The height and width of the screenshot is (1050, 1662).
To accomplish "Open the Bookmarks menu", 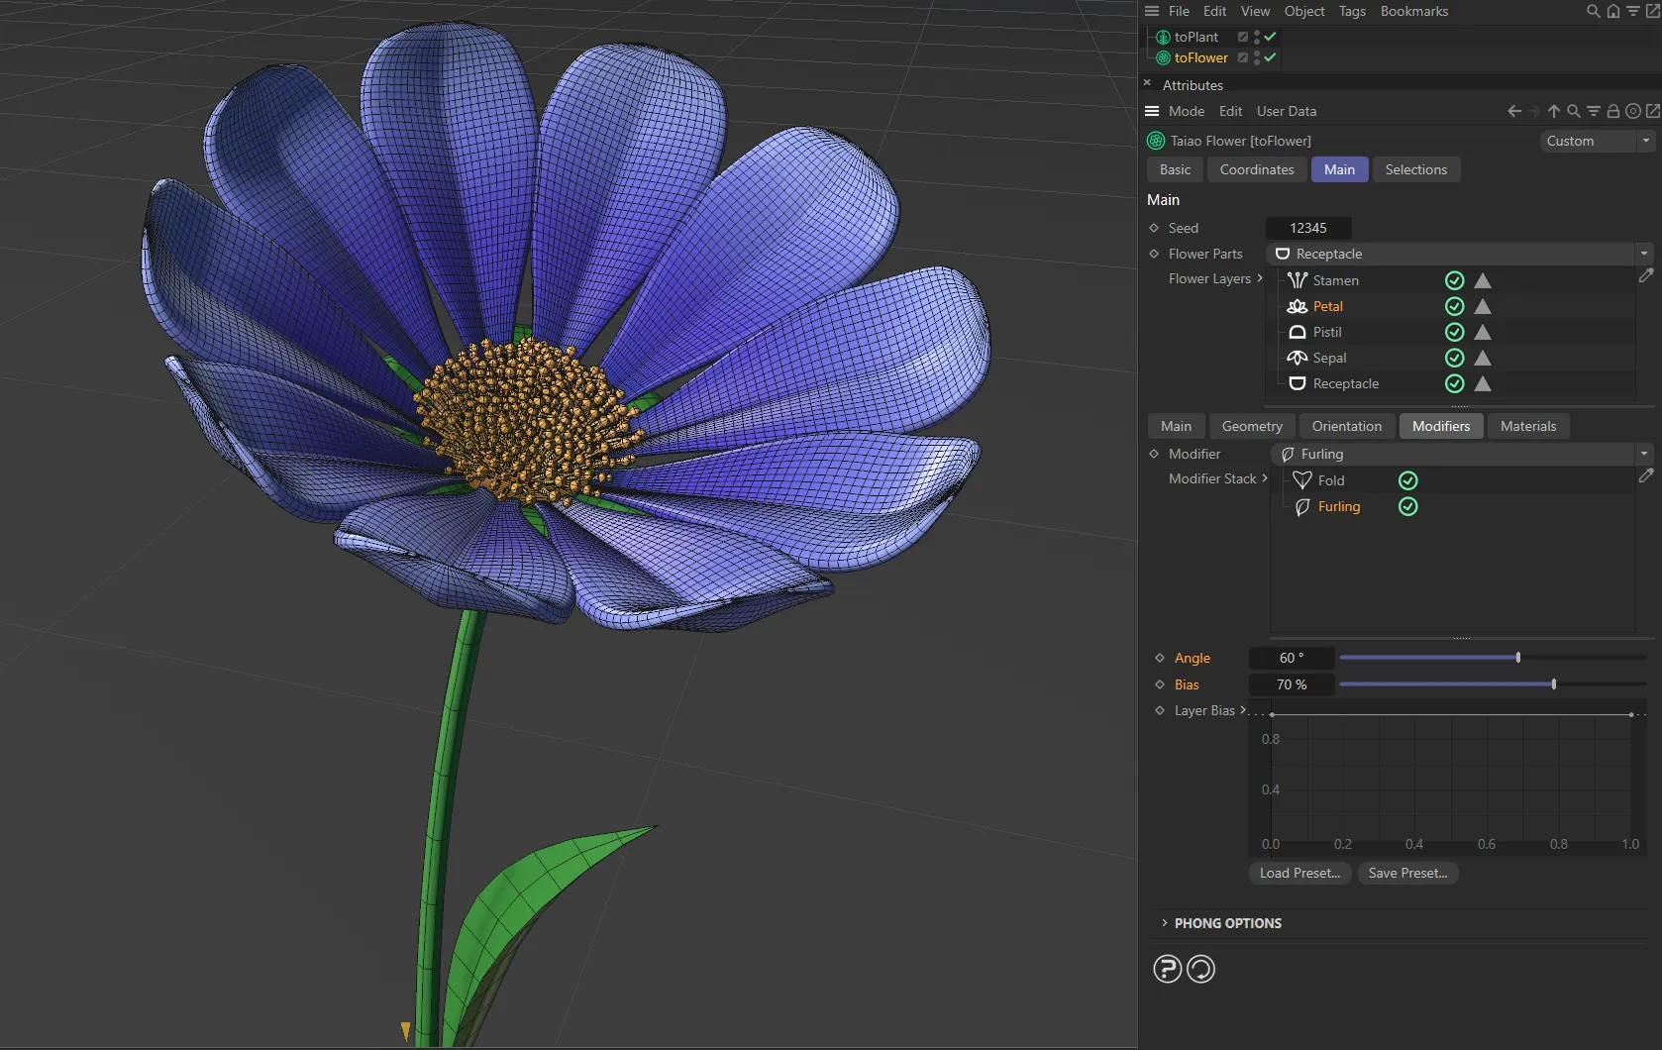I will point(1413,11).
